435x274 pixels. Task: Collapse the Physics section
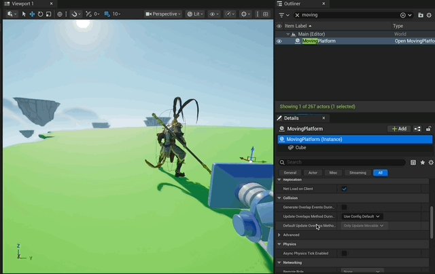pyautogui.click(x=279, y=244)
